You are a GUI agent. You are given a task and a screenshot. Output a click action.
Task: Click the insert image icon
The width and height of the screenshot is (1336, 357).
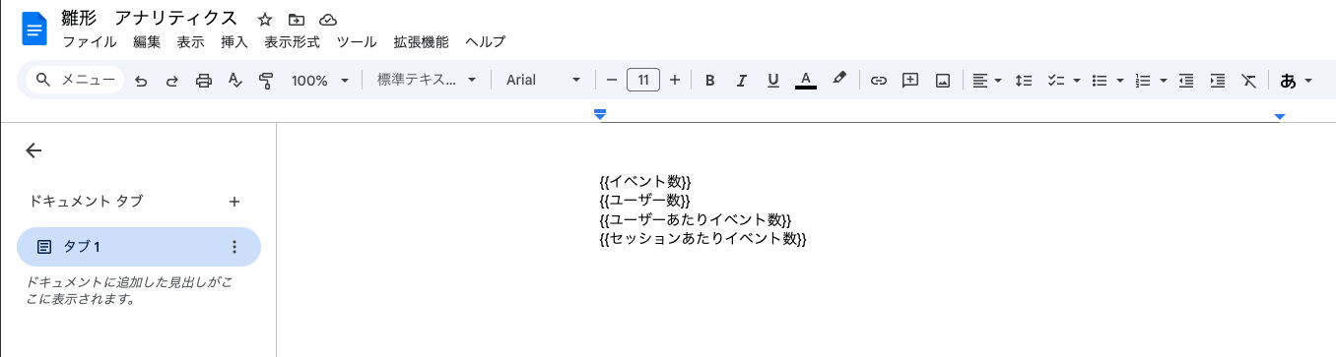(x=942, y=80)
